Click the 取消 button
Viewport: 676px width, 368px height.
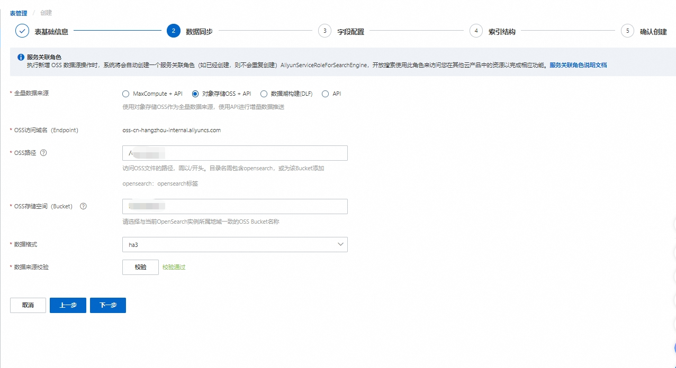coord(28,305)
